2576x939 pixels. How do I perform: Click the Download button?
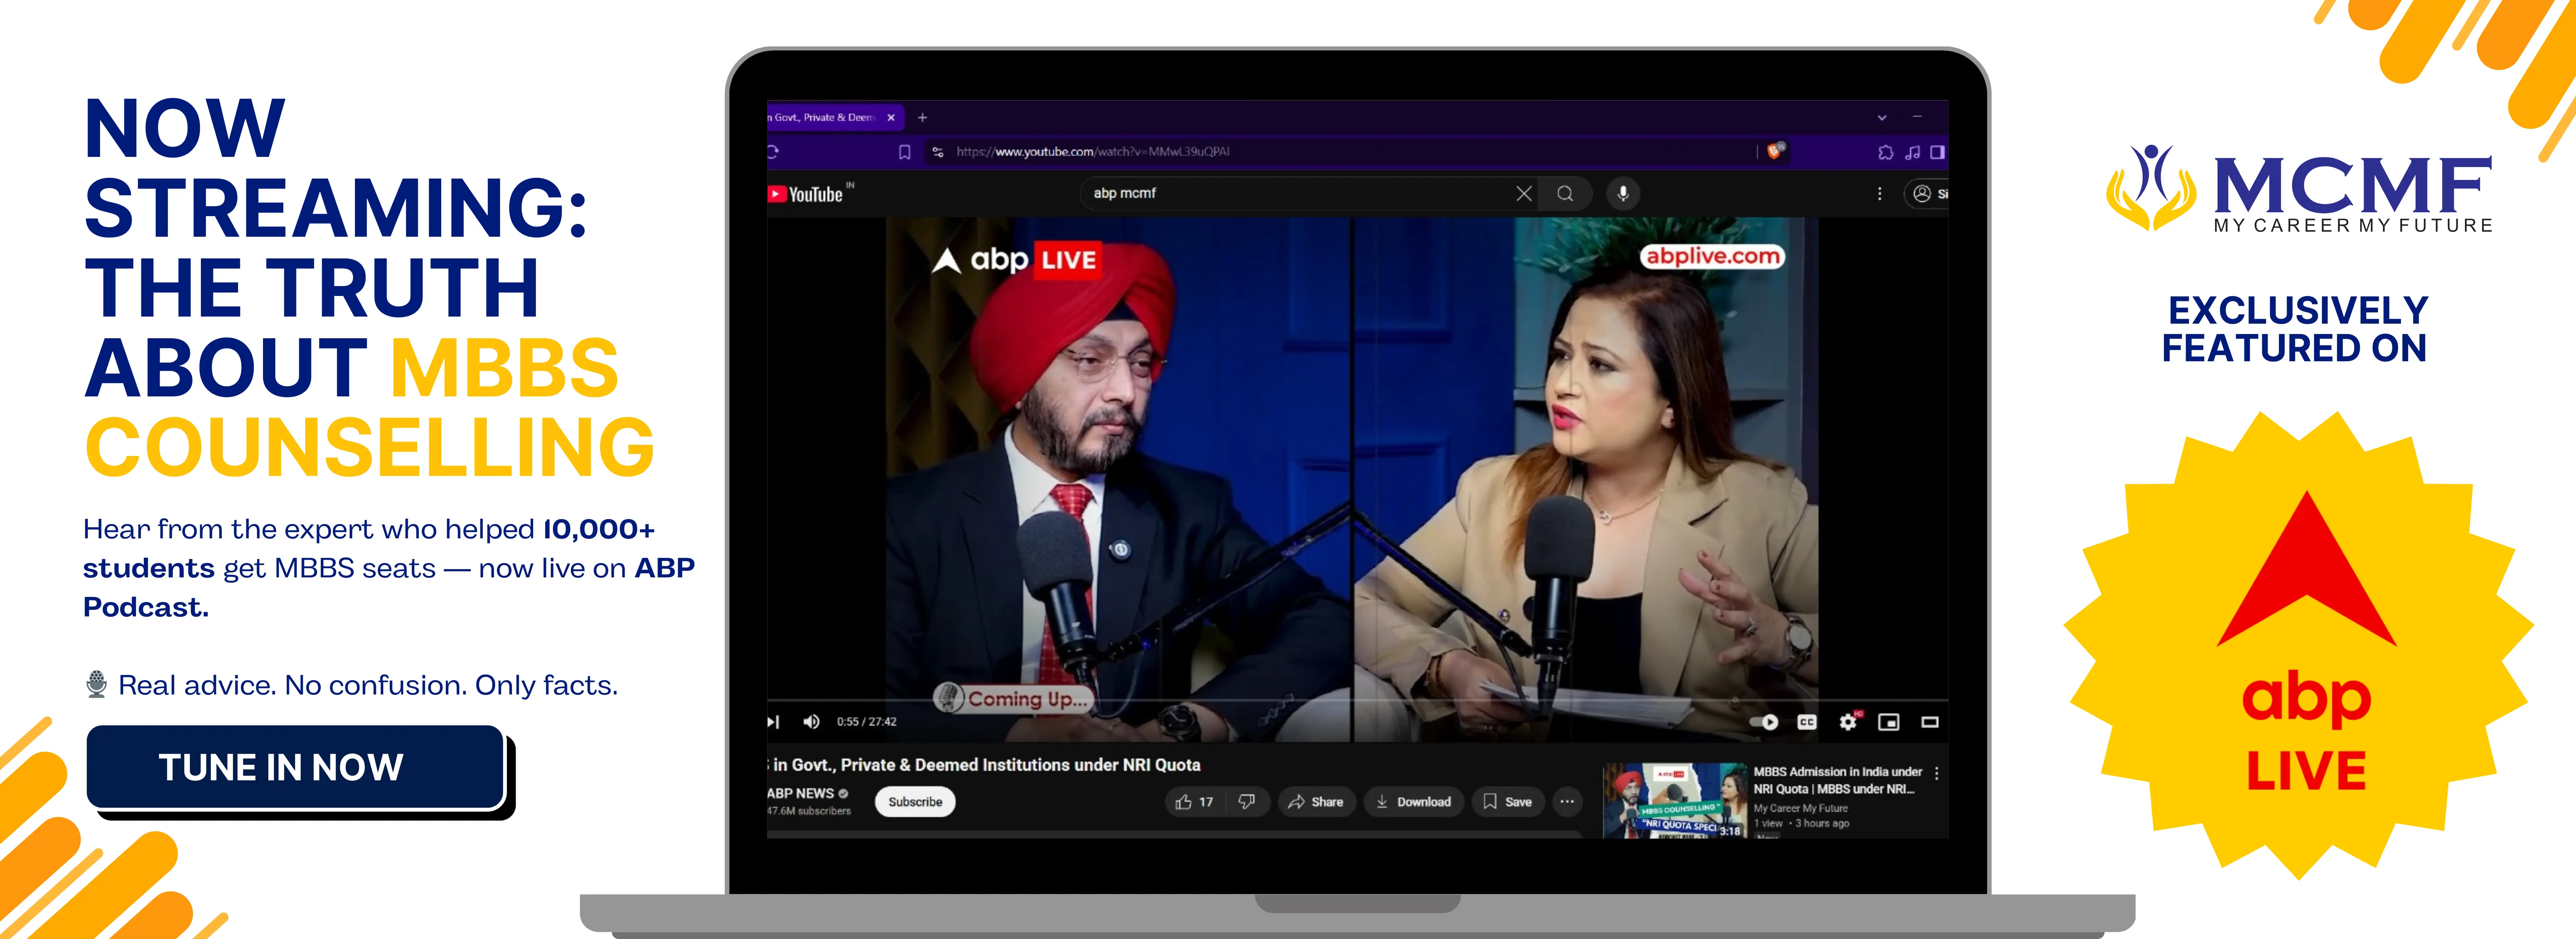pos(1413,802)
